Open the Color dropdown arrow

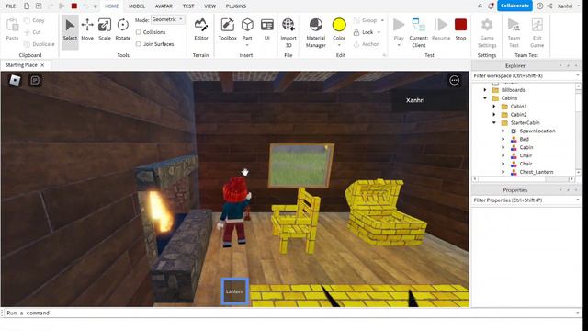click(339, 45)
